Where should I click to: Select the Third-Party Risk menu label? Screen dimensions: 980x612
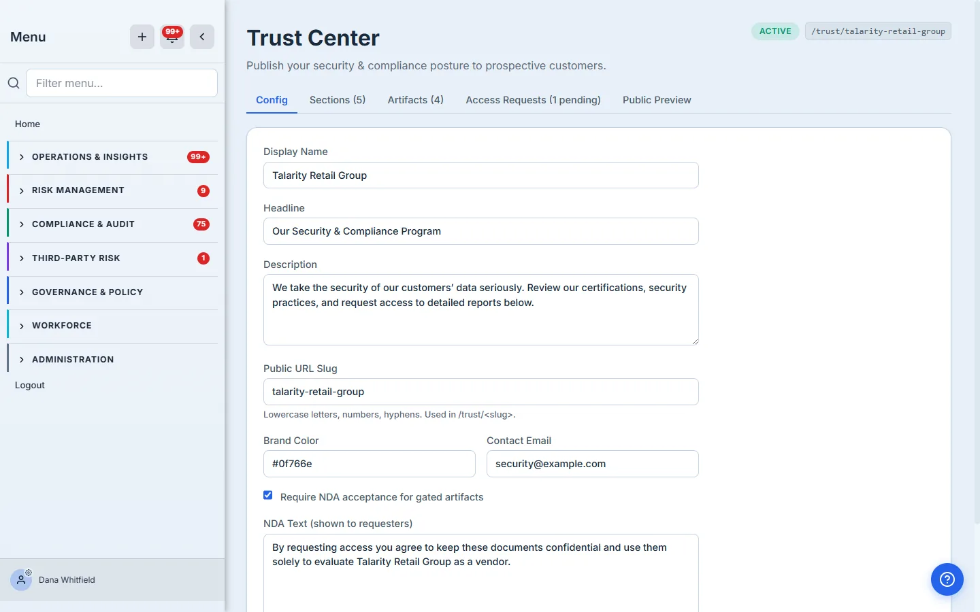point(76,258)
